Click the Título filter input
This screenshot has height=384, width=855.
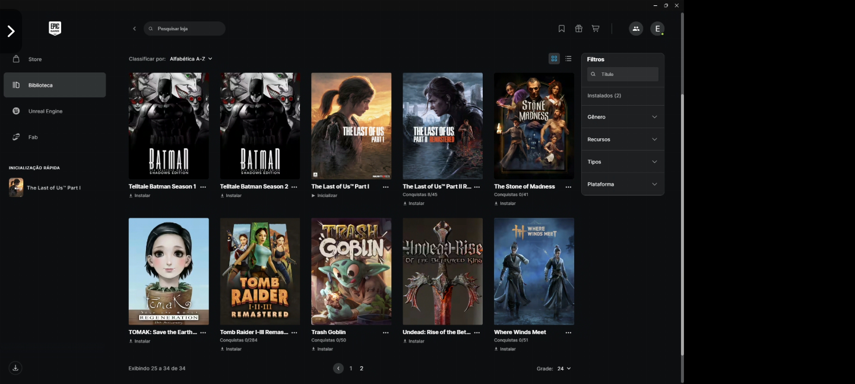tap(623, 74)
